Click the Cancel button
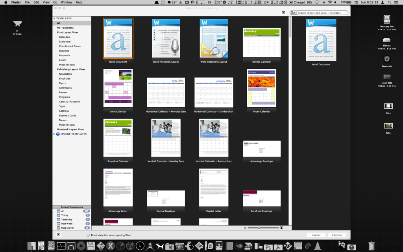This screenshot has width=403, height=252. pos(316,235)
